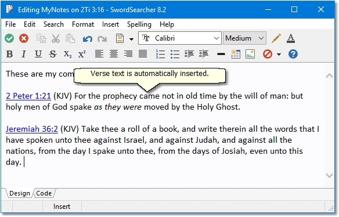Screen dimensions: 339x217
Task: Click the green checkmark save icon
Action: (x=9, y=38)
